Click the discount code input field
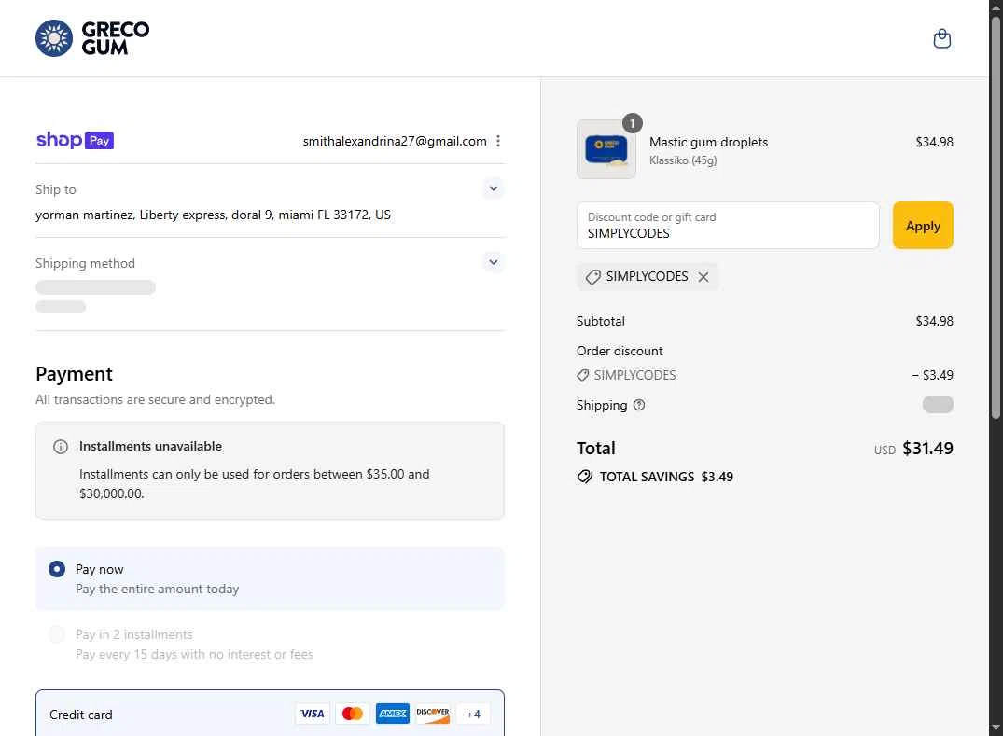1003x736 pixels. click(x=728, y=225)
